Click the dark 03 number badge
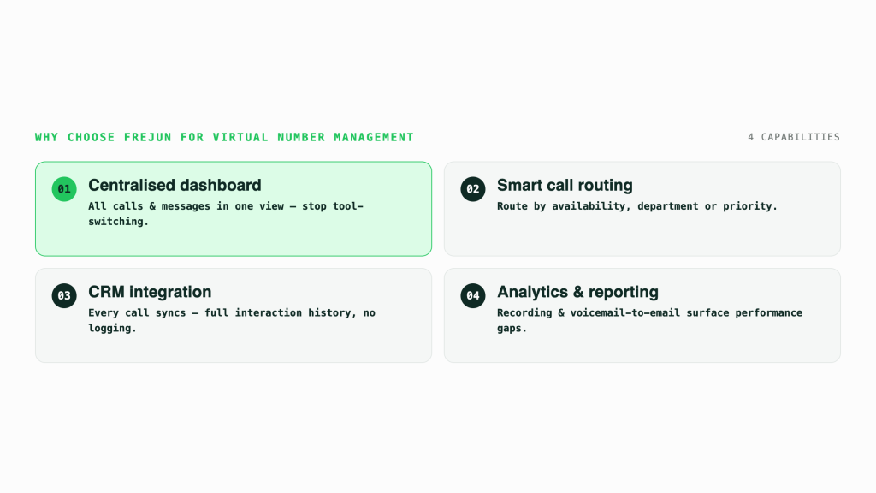This screenshot has height=493, width=876. (64, 295)
